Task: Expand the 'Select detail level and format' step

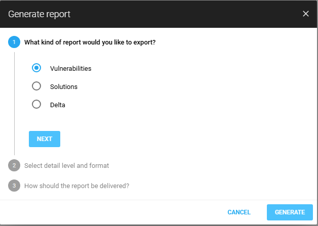Action: tap(66, 165)
